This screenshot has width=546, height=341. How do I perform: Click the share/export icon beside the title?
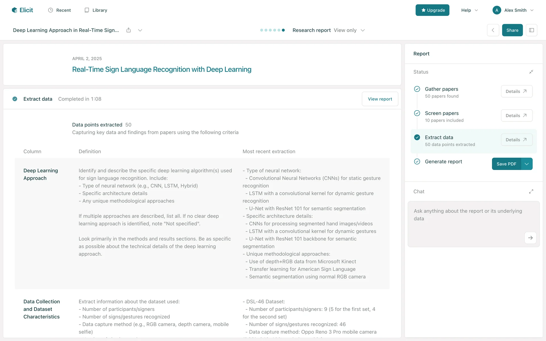tap(129, 30)
